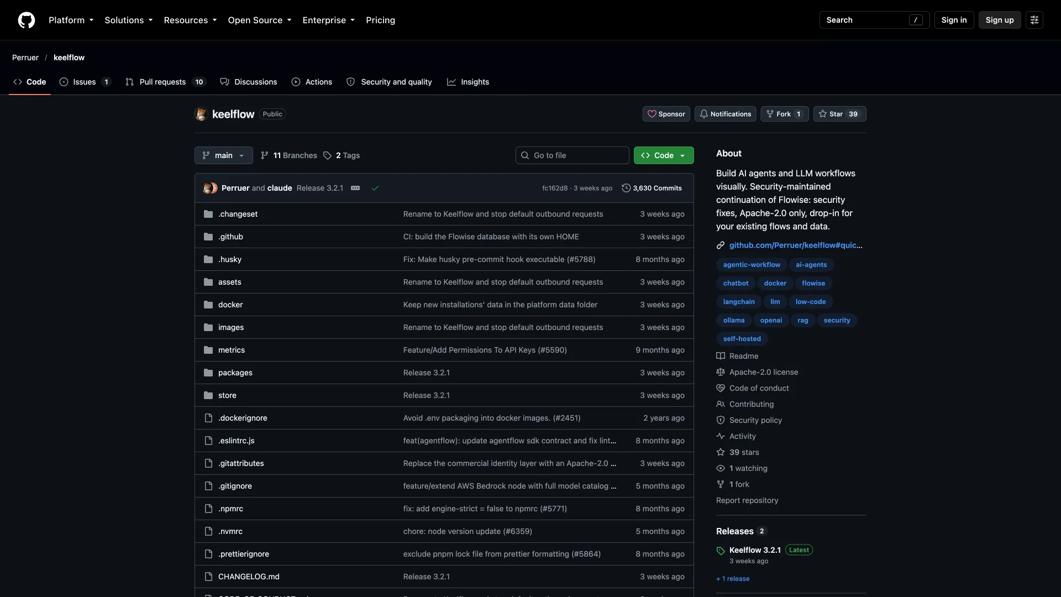
Task: Open the GitHub logo homepage
Action: tap(27, 20)
